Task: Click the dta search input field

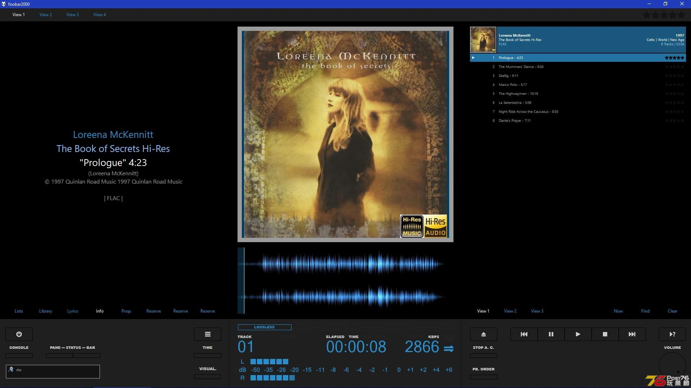Action: pos(53,371)
